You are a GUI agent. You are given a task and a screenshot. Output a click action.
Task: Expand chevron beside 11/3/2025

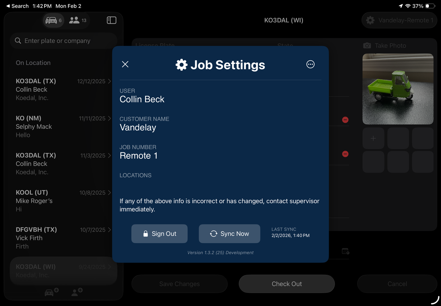coord(110,155)
